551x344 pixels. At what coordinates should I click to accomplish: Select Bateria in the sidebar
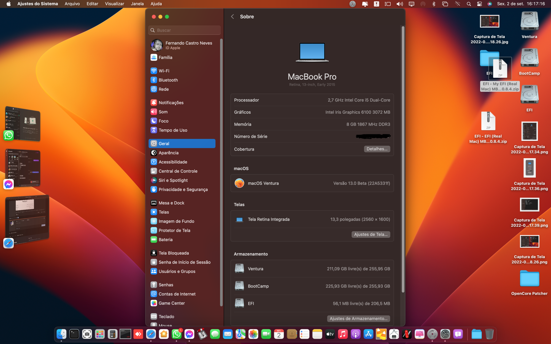tap(165, 240)
